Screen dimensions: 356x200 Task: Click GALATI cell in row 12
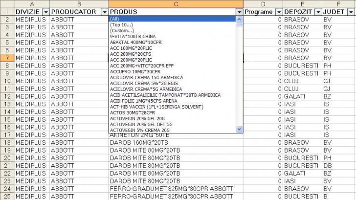(302, 96)
